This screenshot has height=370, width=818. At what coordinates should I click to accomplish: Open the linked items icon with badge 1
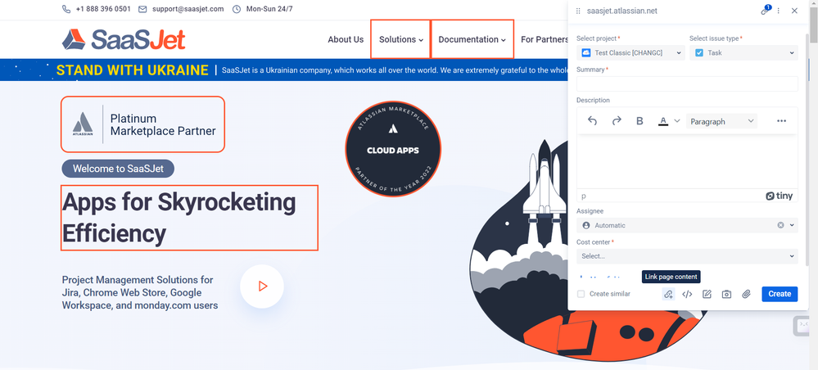pos(766,11)
